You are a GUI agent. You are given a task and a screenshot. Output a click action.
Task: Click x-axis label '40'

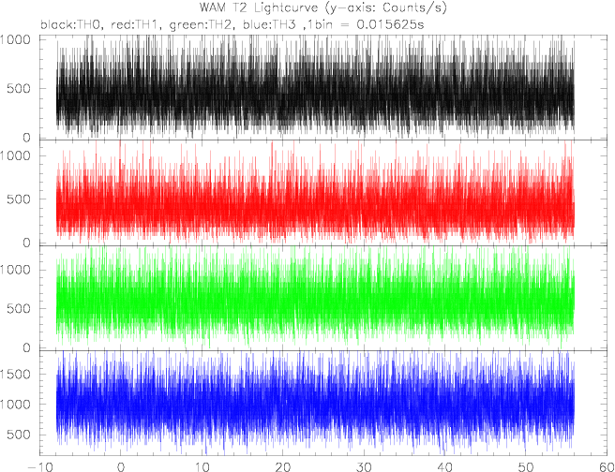pyautogui.click(x=445, y=466)
